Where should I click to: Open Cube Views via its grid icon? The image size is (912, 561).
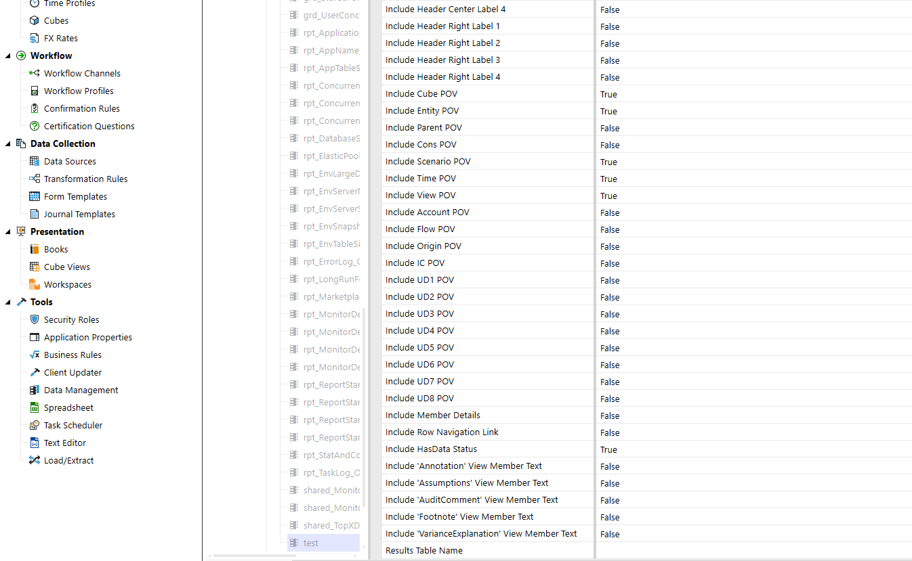[35, 267]
